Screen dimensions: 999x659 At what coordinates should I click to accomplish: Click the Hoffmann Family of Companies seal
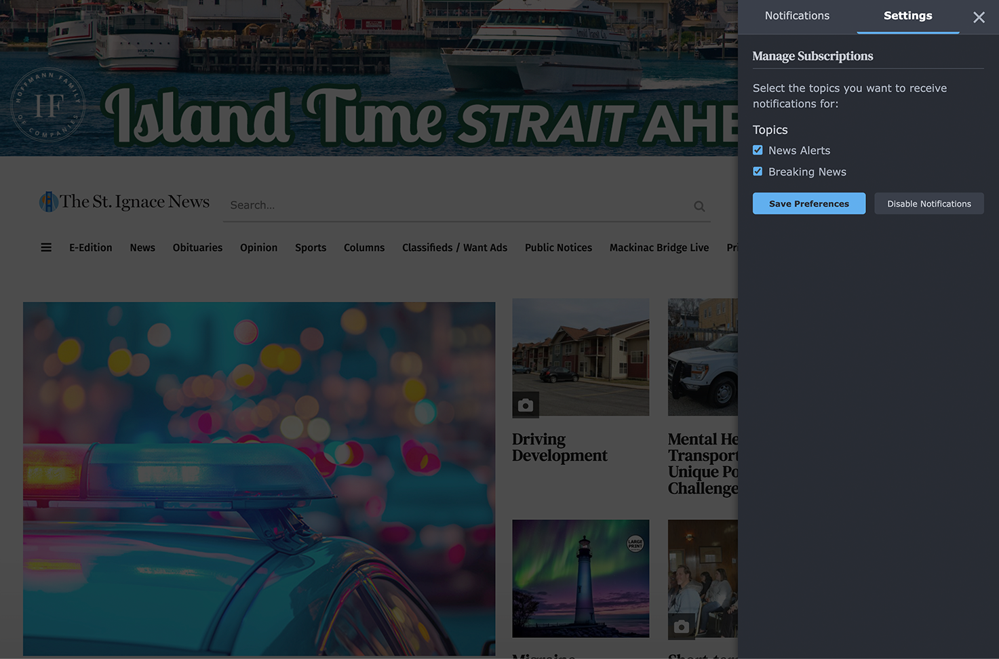click(48, 104)
